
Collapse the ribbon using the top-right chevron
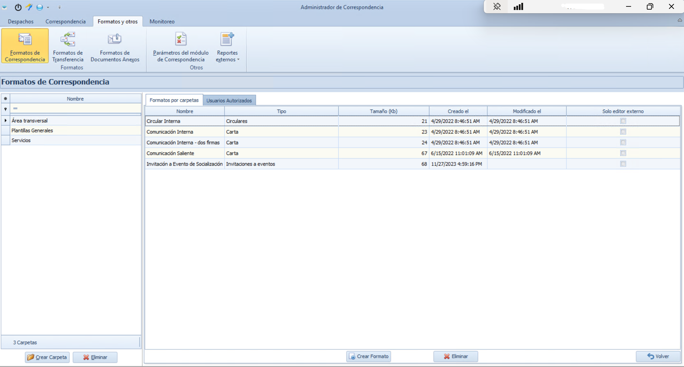(680, 20)
